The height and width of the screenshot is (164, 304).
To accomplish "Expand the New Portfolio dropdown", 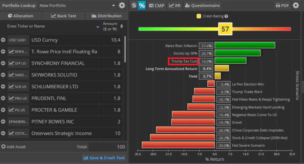I will [114, 6].
